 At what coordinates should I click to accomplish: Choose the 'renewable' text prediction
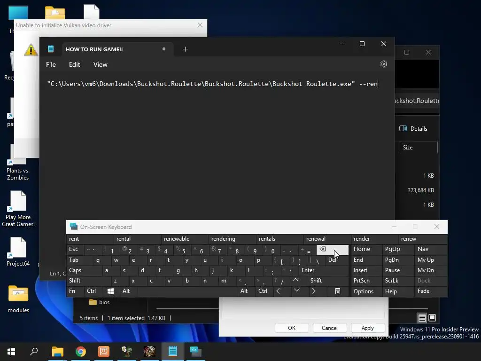(x=185, y=239)
